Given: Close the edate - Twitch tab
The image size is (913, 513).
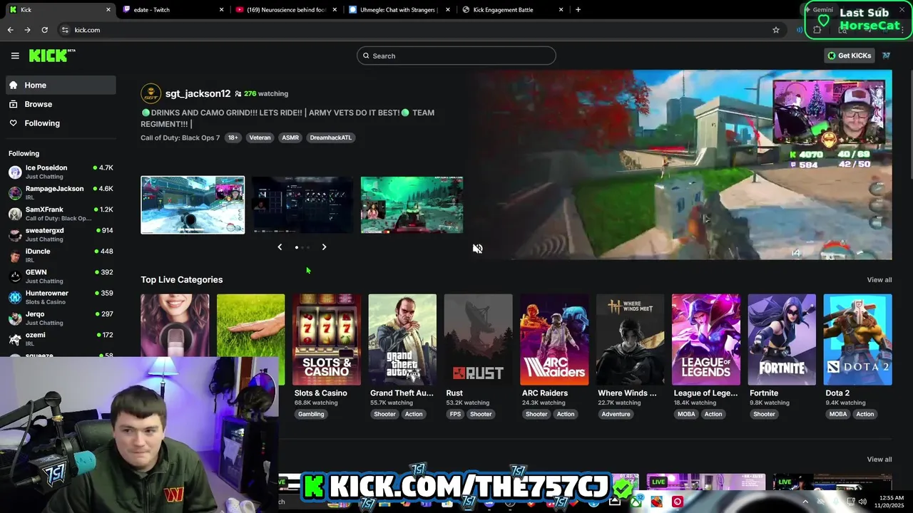Looking at the screenshot, I should (221, 10).
